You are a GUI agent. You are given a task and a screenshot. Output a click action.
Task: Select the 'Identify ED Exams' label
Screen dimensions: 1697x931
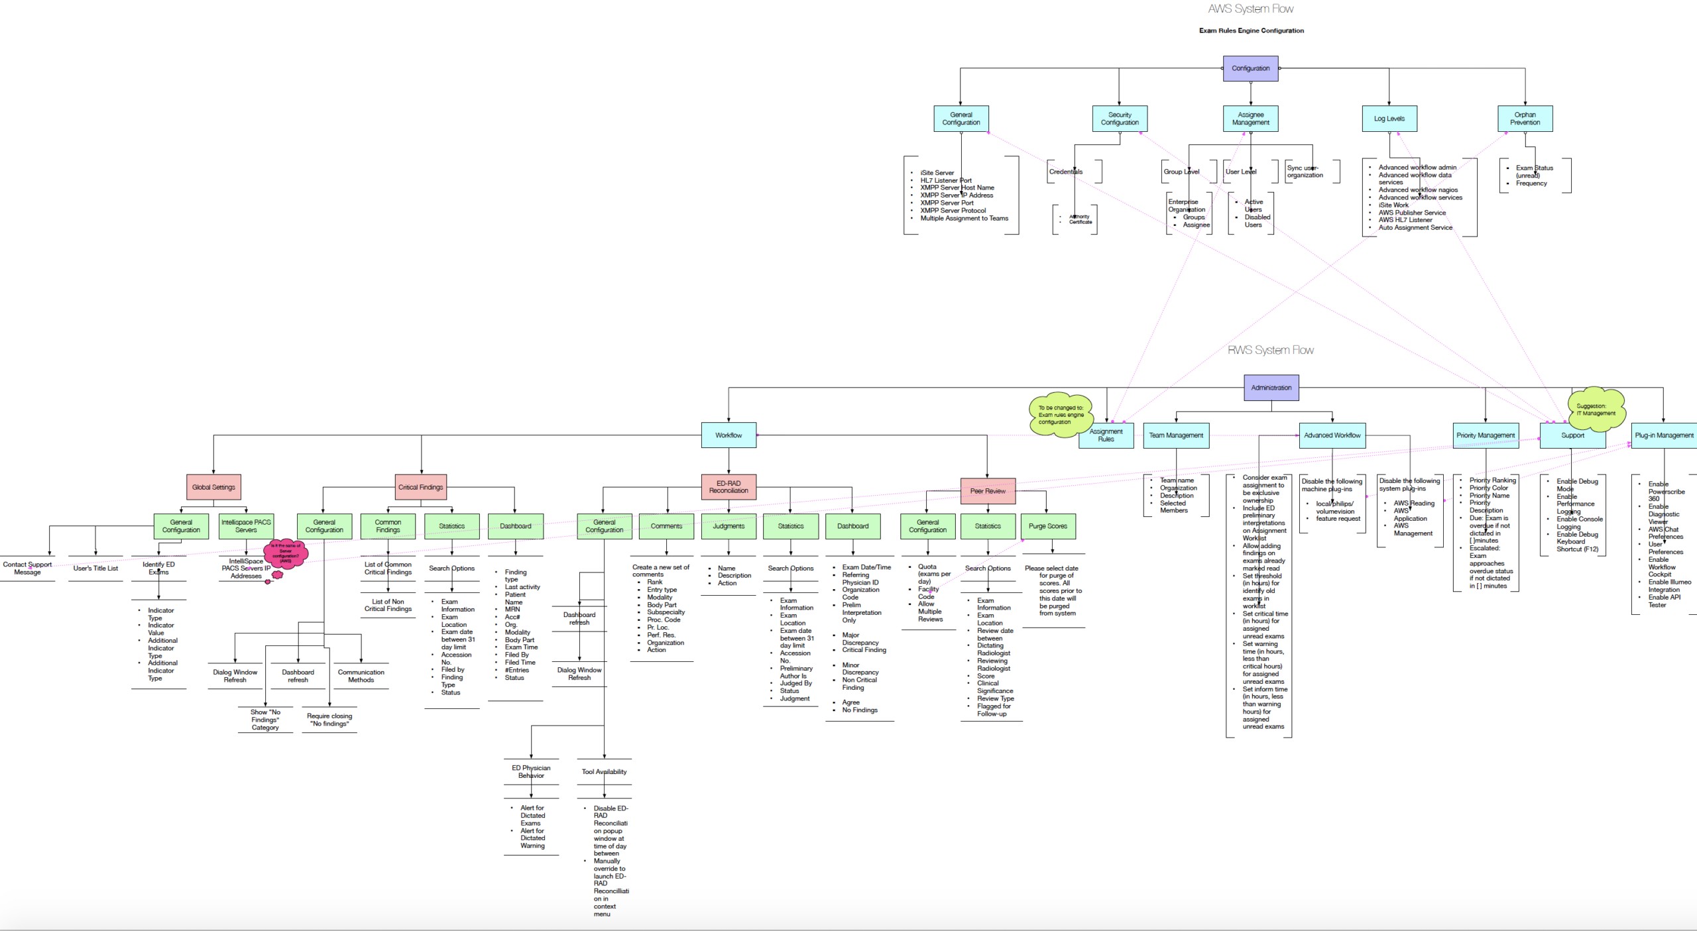(158, 569)
